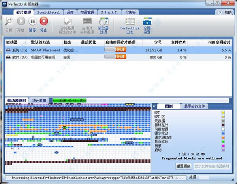Open 驱动器选项 drive options icon

[103, 21]
